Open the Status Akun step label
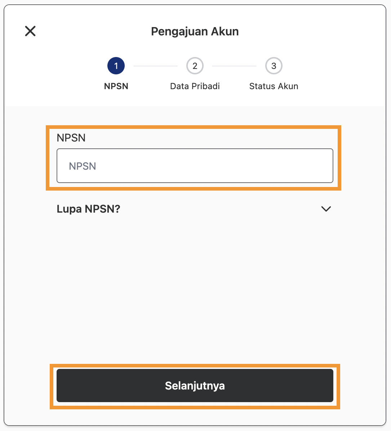 click(x=274, y=86)
